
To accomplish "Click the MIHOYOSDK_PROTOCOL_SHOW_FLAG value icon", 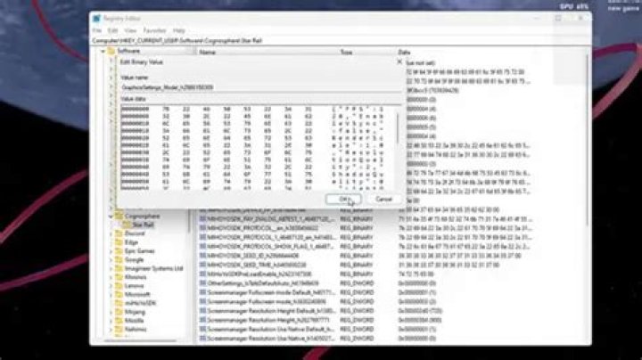I will (202, 246).
